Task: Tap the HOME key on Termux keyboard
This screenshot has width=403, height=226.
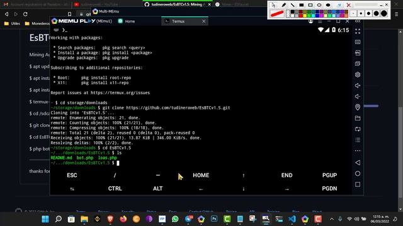Action: [201, 175]
